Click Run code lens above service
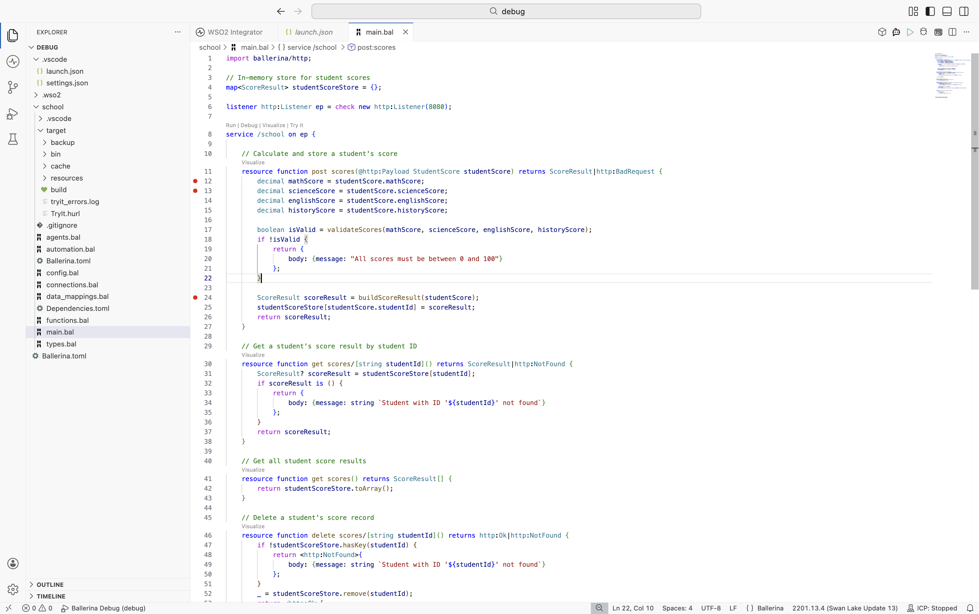The width and height of the screenshot is (979, 614). coord(231,126)
